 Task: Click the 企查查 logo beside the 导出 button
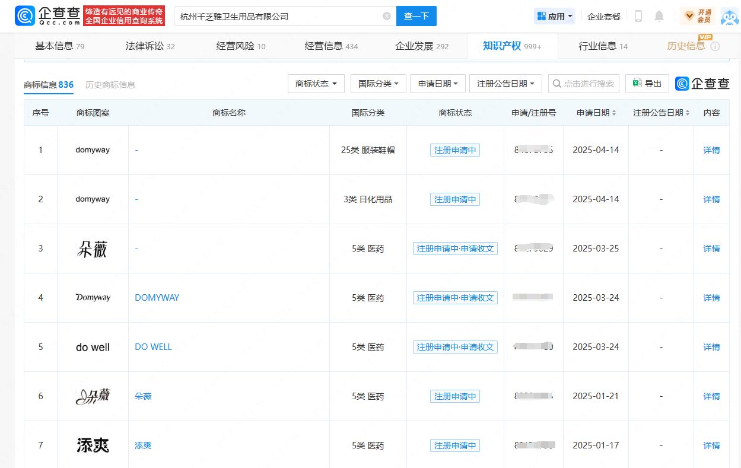pos(702,84)
